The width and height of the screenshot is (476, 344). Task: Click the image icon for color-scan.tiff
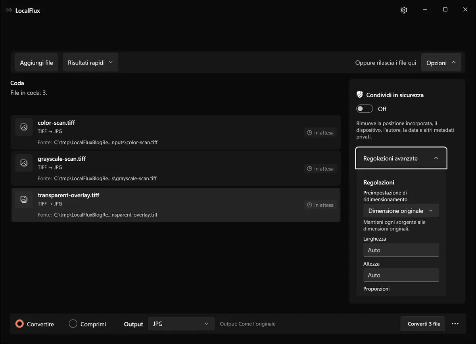tap(24, 127)
